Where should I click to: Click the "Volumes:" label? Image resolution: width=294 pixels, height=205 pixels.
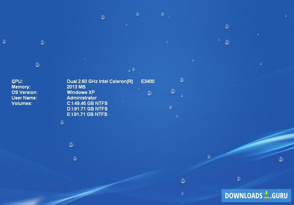coord(22,103)
